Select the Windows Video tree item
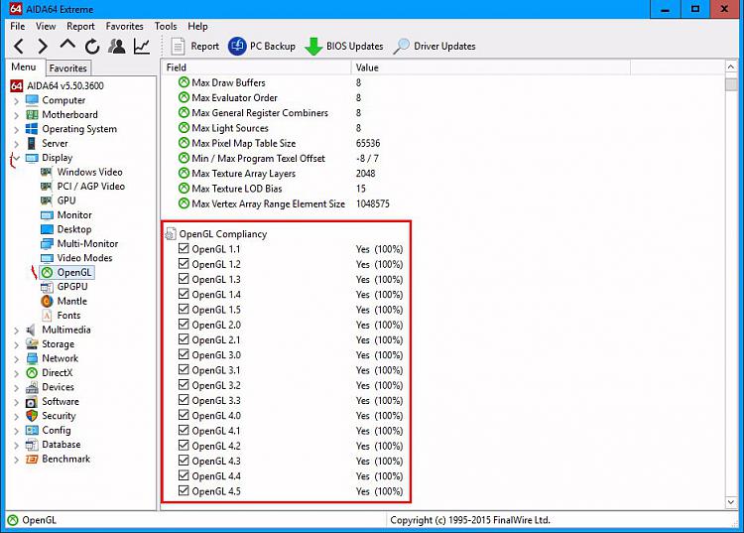 click(x=89, y=172)
